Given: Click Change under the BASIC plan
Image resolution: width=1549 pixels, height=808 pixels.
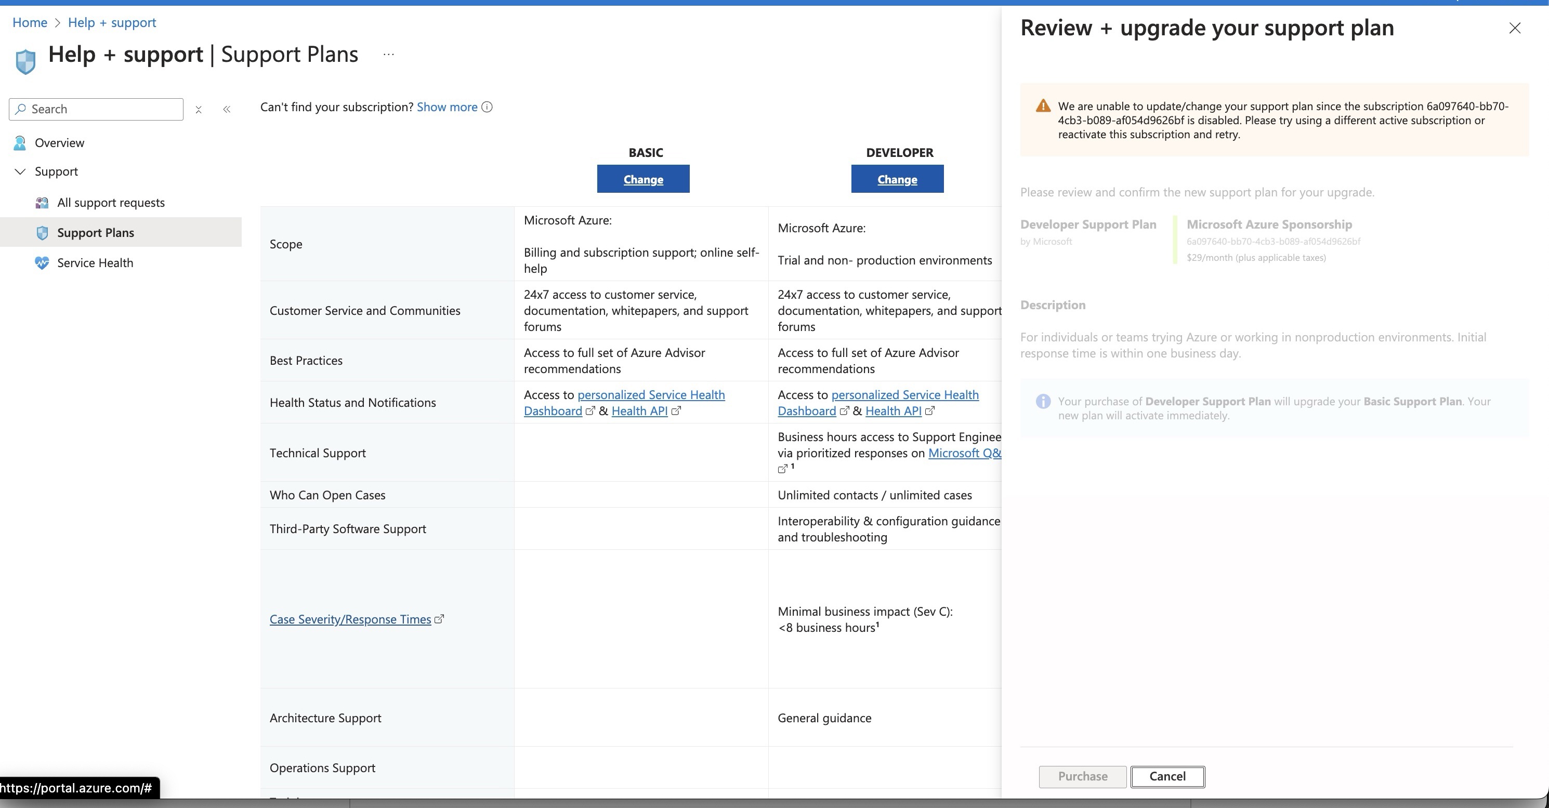Looking at the screenshot, I should click(x=643, y=179).
